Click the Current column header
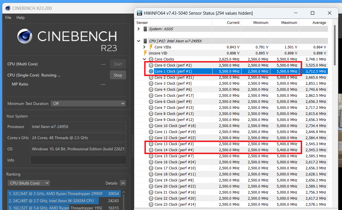 [x=227, y=23]
